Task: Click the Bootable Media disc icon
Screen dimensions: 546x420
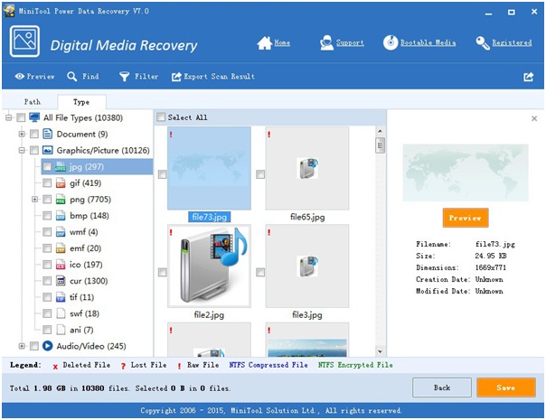Action: (391, 42)
